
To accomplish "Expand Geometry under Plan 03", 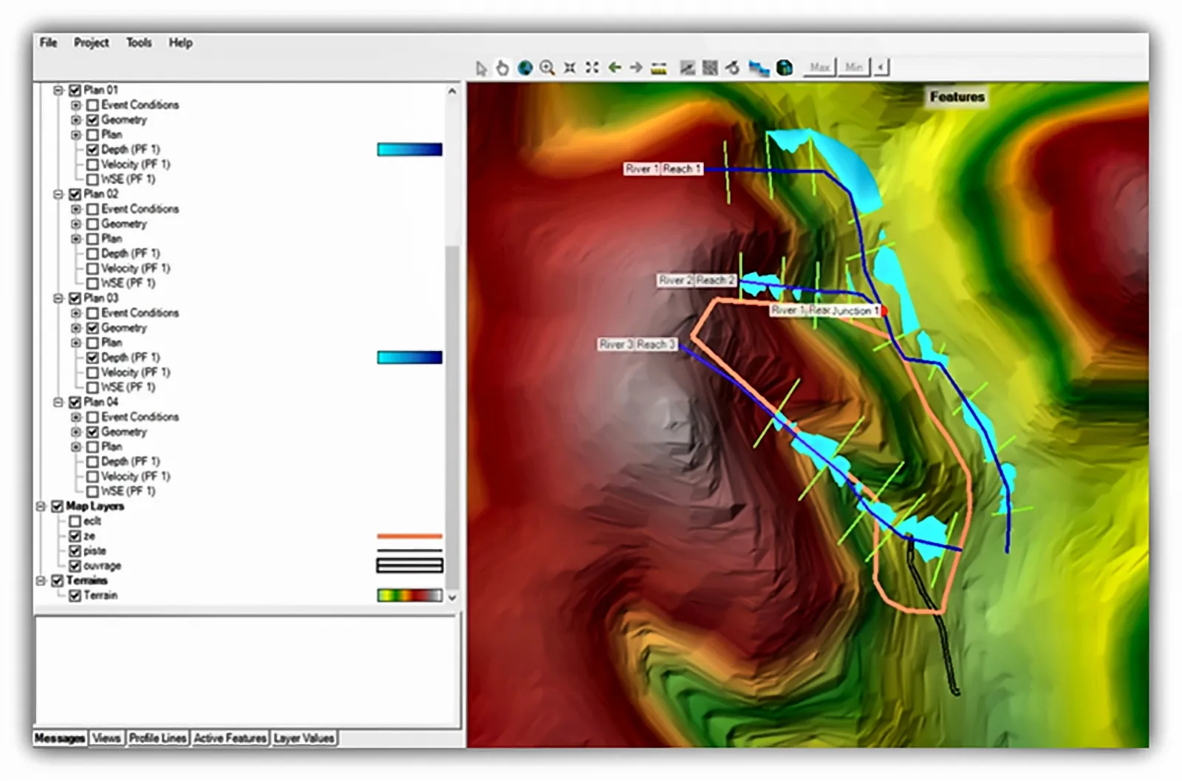I will (x=76, y=328).
